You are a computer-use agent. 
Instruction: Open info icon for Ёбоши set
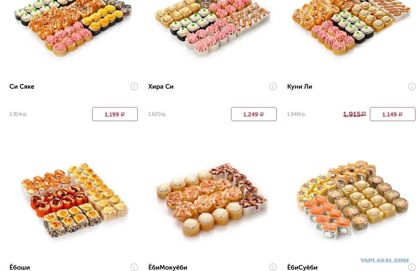[134, 267]
